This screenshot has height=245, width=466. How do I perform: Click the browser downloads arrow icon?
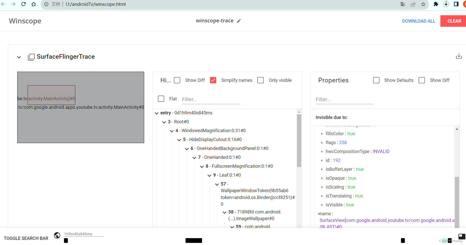(446, 4)
